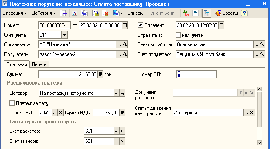Click ellipsis for Статья движения ден. средств
270x149 pixels.
pos(246,113)
